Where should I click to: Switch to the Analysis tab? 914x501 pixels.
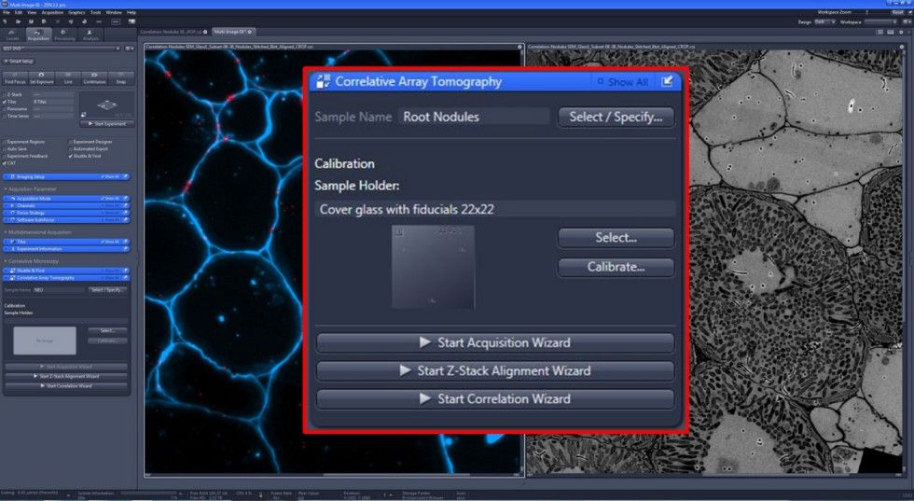pos(90,35)
